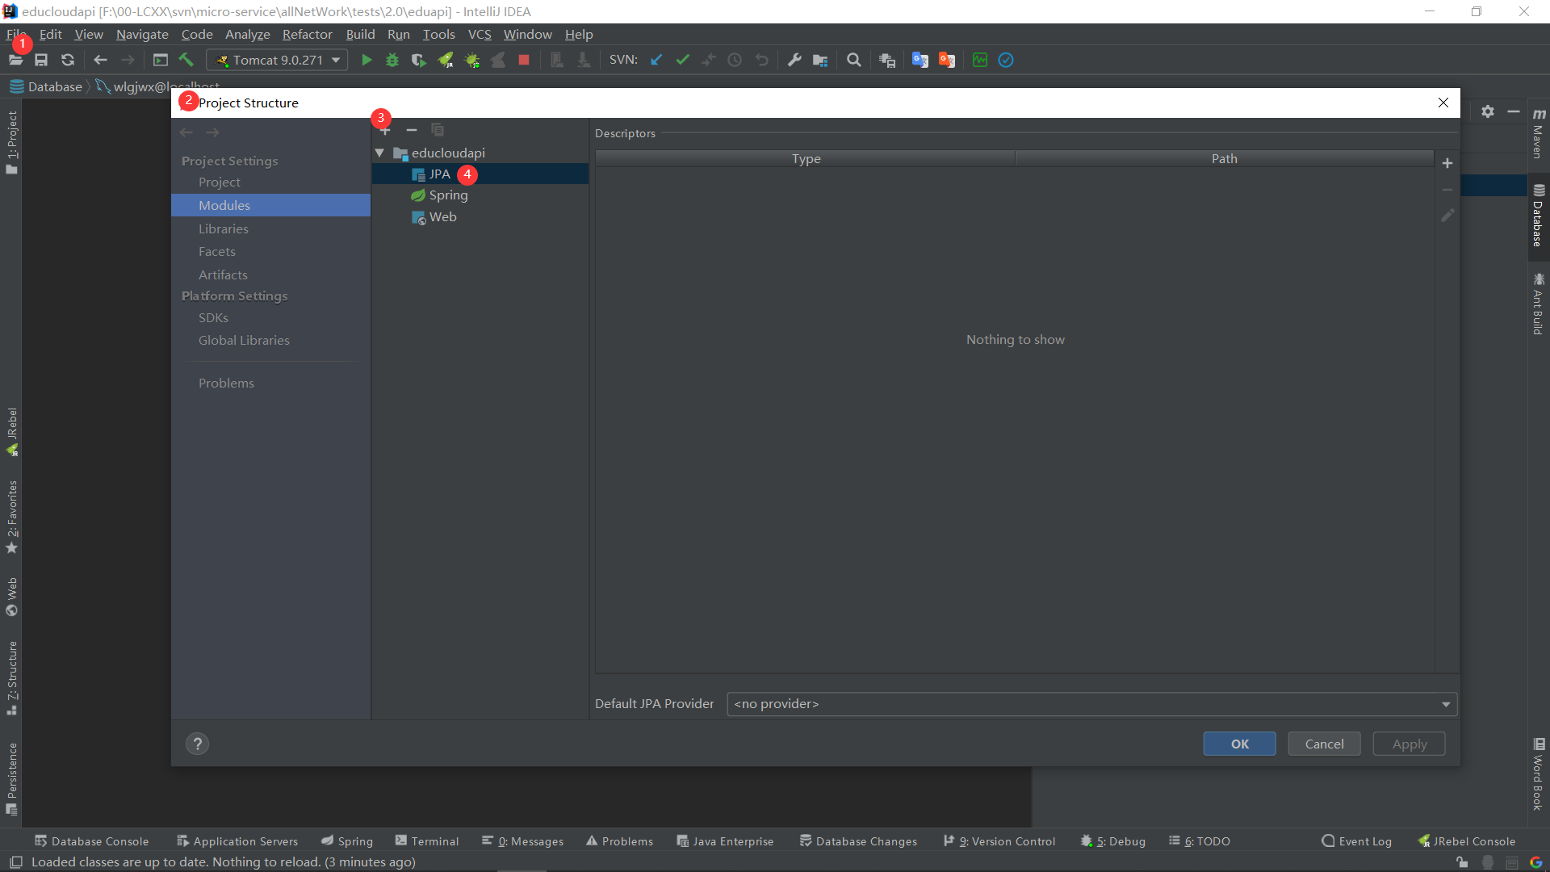
Task: Click the SVN Show History clock icon
Action: [735, 60]
